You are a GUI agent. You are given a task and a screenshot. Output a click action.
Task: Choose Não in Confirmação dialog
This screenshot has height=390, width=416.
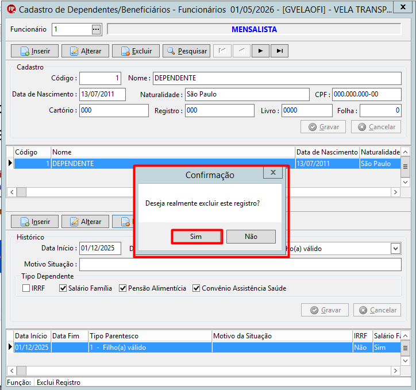click(x=251, y=237)
